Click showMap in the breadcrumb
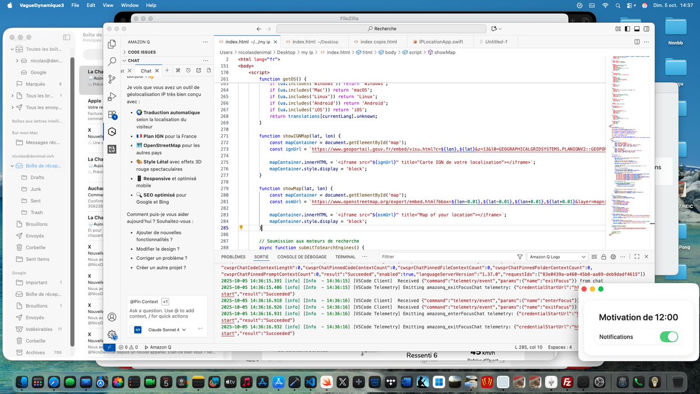 coord(441,52)
